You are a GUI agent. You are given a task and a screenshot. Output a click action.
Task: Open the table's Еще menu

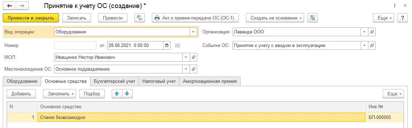(x=393, y=94)
